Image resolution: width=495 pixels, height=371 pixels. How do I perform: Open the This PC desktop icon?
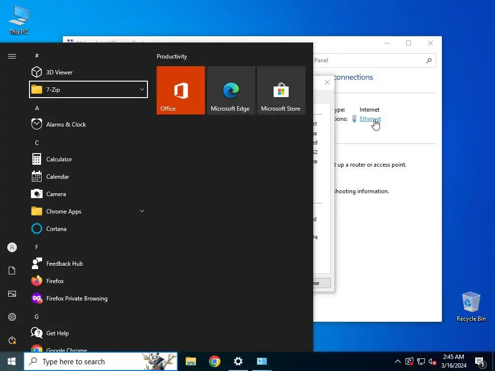point(19,20)
